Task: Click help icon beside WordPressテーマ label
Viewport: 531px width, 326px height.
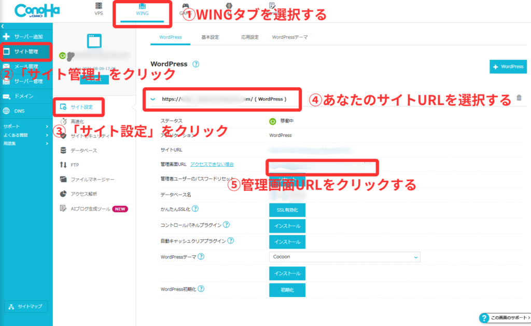Action: point(201,256)
